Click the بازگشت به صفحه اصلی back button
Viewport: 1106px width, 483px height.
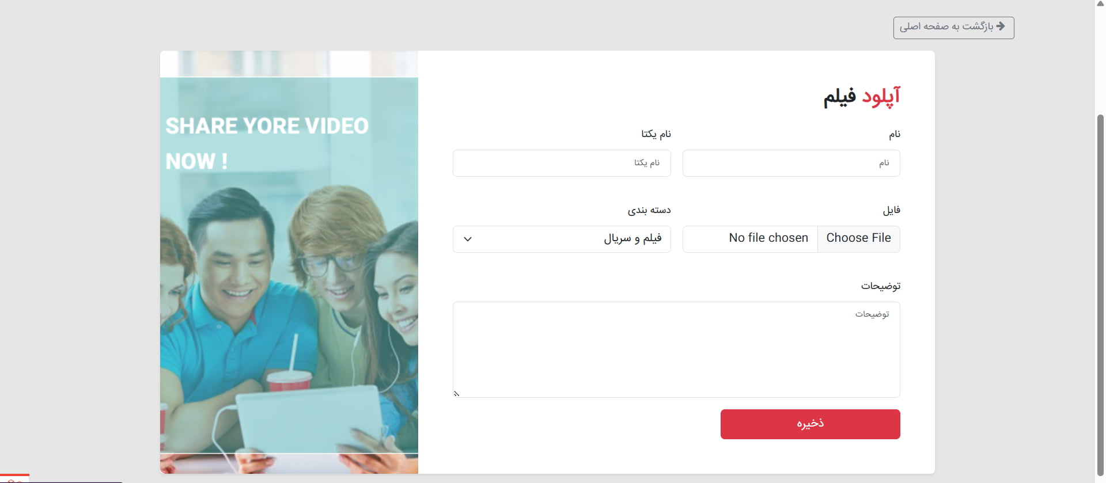coord(953,28)
